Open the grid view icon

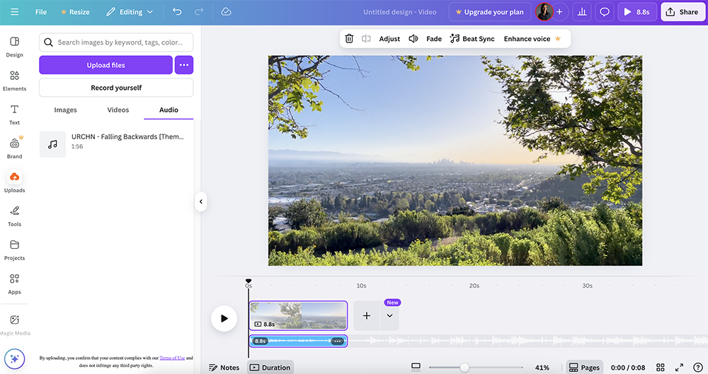pos(660,368)
